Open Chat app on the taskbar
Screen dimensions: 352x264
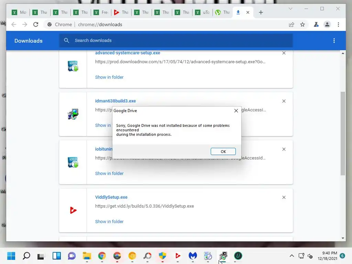[71, 256]
